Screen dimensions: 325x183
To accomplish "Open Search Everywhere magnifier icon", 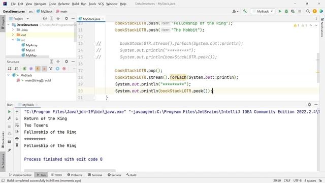I will pyautogui.click(x=308, y=11).
